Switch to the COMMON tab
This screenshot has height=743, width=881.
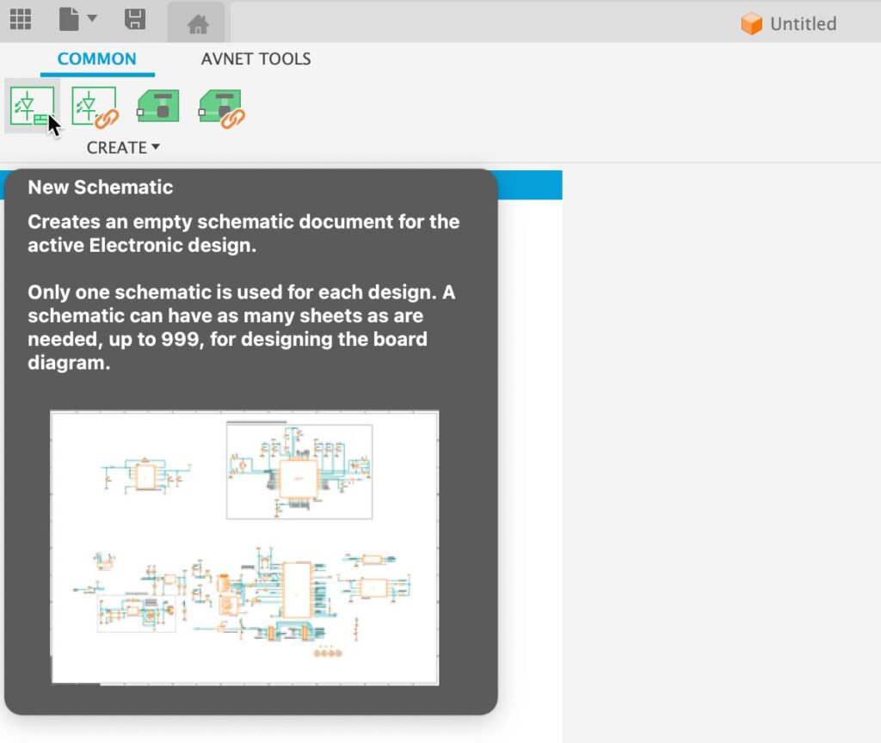[x=96, y=59]
